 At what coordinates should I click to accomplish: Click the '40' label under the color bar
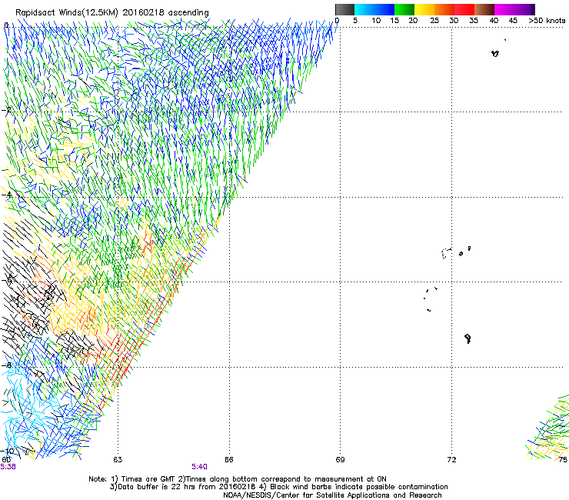494,21
